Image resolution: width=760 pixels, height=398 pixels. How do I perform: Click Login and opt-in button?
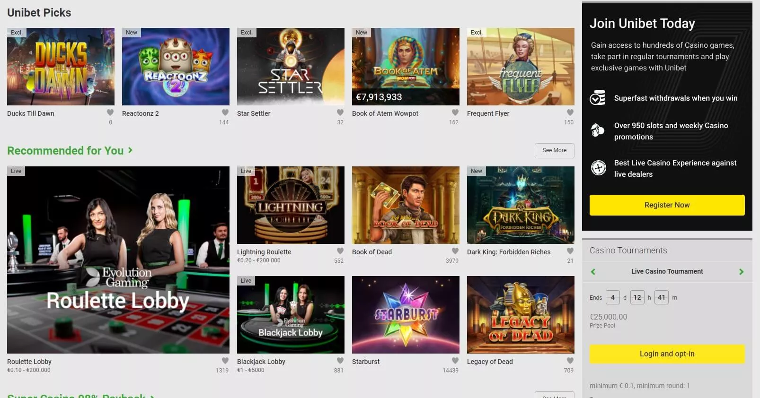point(667,354)
